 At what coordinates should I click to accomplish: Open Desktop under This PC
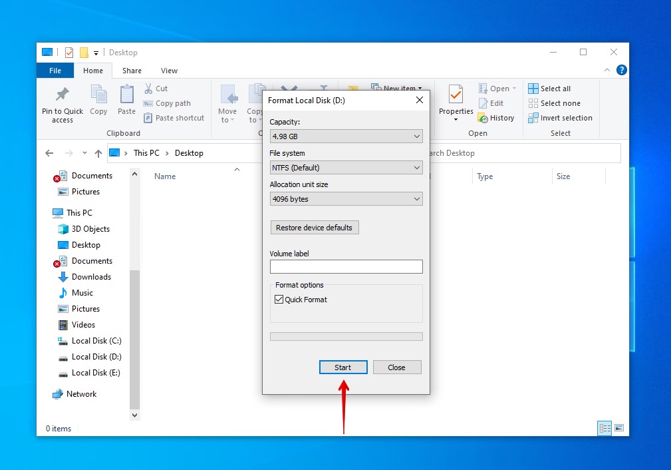(x=78, y=244)
